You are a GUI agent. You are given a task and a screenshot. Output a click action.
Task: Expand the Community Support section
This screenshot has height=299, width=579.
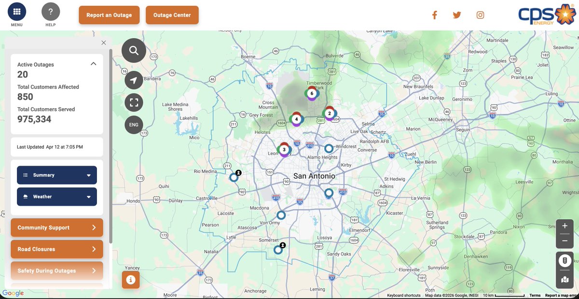(x=57, y=228)
